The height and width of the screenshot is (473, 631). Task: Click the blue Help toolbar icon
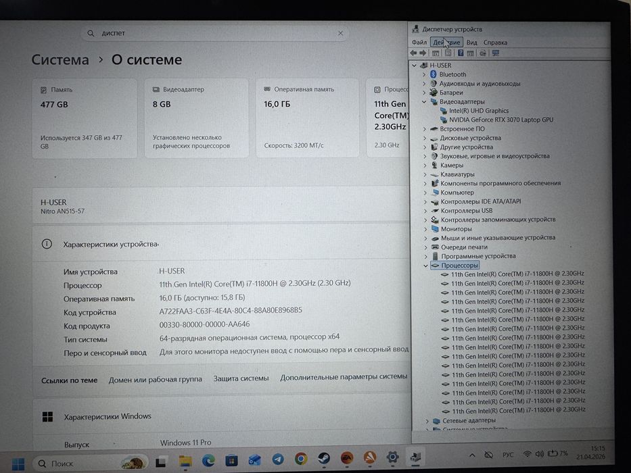coord(461,53)
